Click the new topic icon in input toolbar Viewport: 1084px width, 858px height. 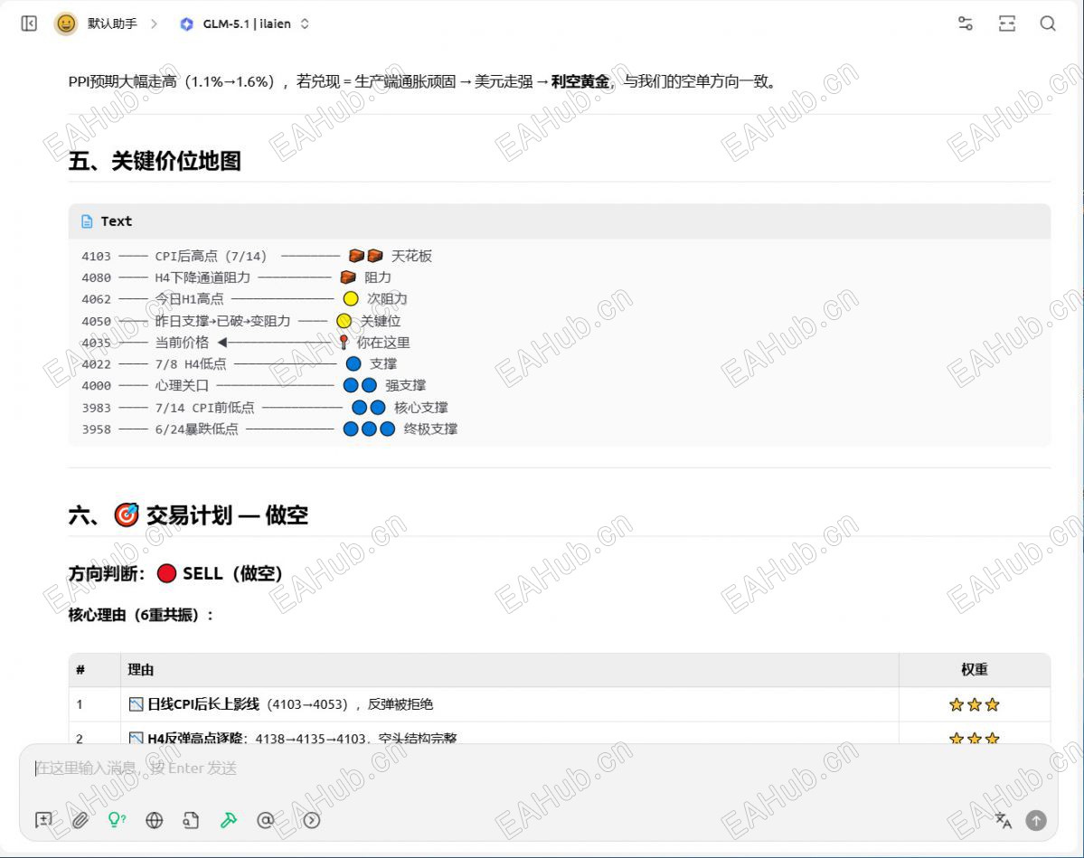click(x=43, y=820)
